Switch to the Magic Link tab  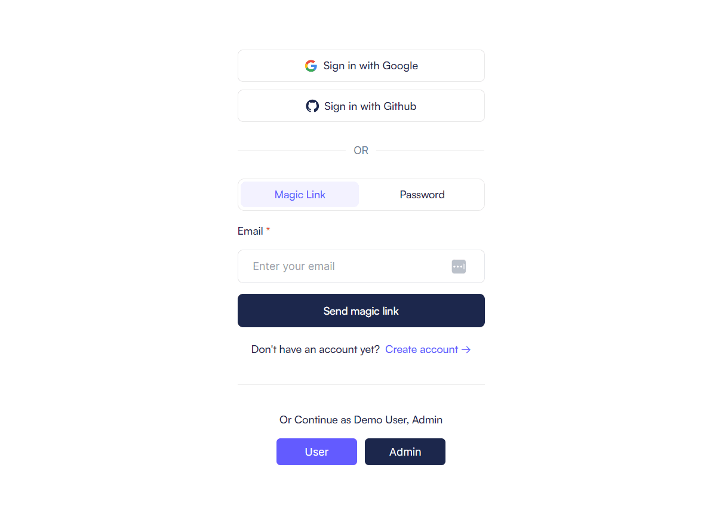click(x=300, y=195)
